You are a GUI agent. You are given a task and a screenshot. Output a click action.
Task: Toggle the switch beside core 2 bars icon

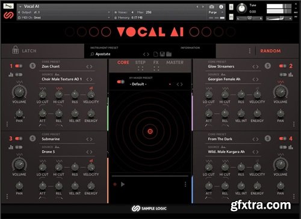(283, 75)
